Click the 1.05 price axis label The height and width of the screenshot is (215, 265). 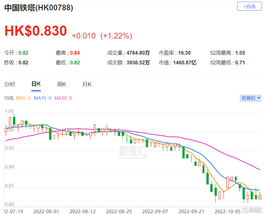point(9,111)
